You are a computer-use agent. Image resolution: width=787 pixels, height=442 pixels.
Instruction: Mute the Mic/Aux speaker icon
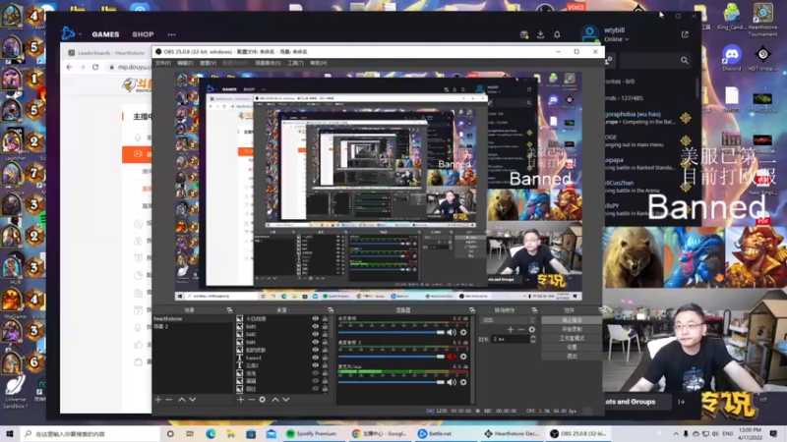pyautogui.click(x=452, y=382)
